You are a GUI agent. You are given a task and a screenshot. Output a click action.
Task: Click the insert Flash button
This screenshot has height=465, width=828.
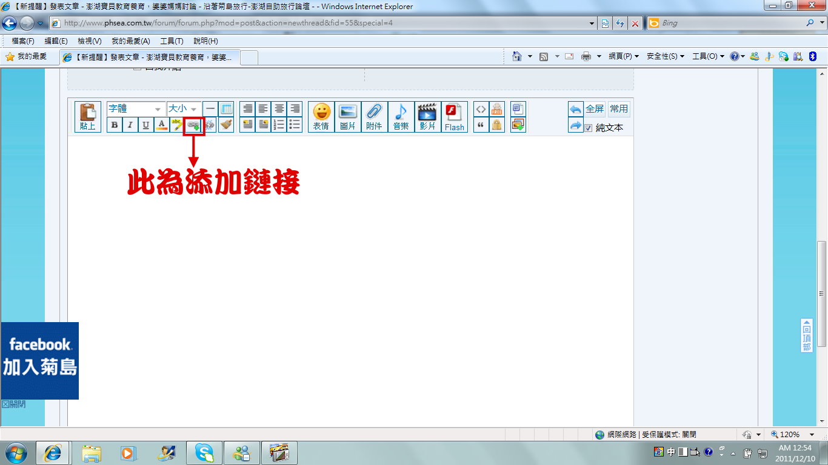(x=455, y=117)
